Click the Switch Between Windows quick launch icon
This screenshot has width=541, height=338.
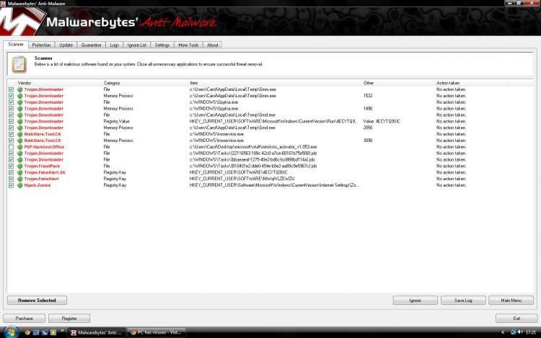(x=45, y=332)
